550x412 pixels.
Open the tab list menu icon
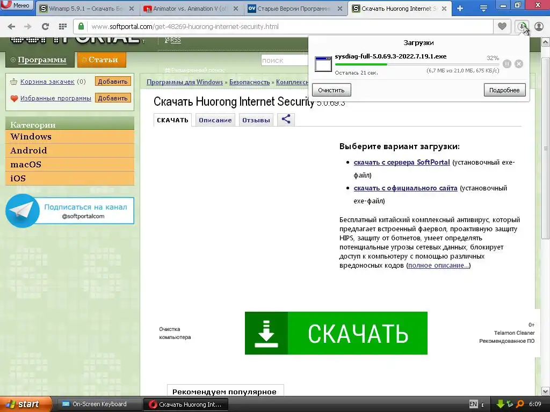(483, 9)
